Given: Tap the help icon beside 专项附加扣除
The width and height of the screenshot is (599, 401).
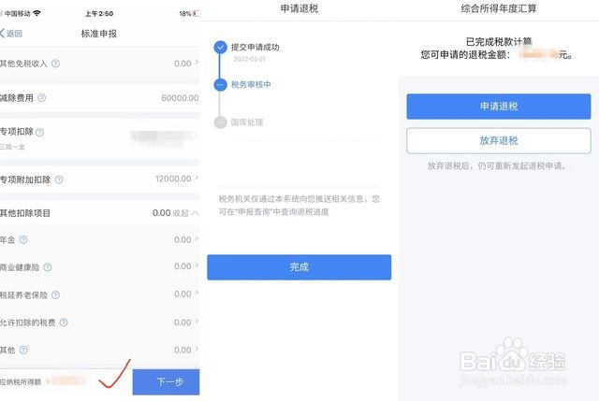Looking at the screenshot, I should click(x=59, y=179).
